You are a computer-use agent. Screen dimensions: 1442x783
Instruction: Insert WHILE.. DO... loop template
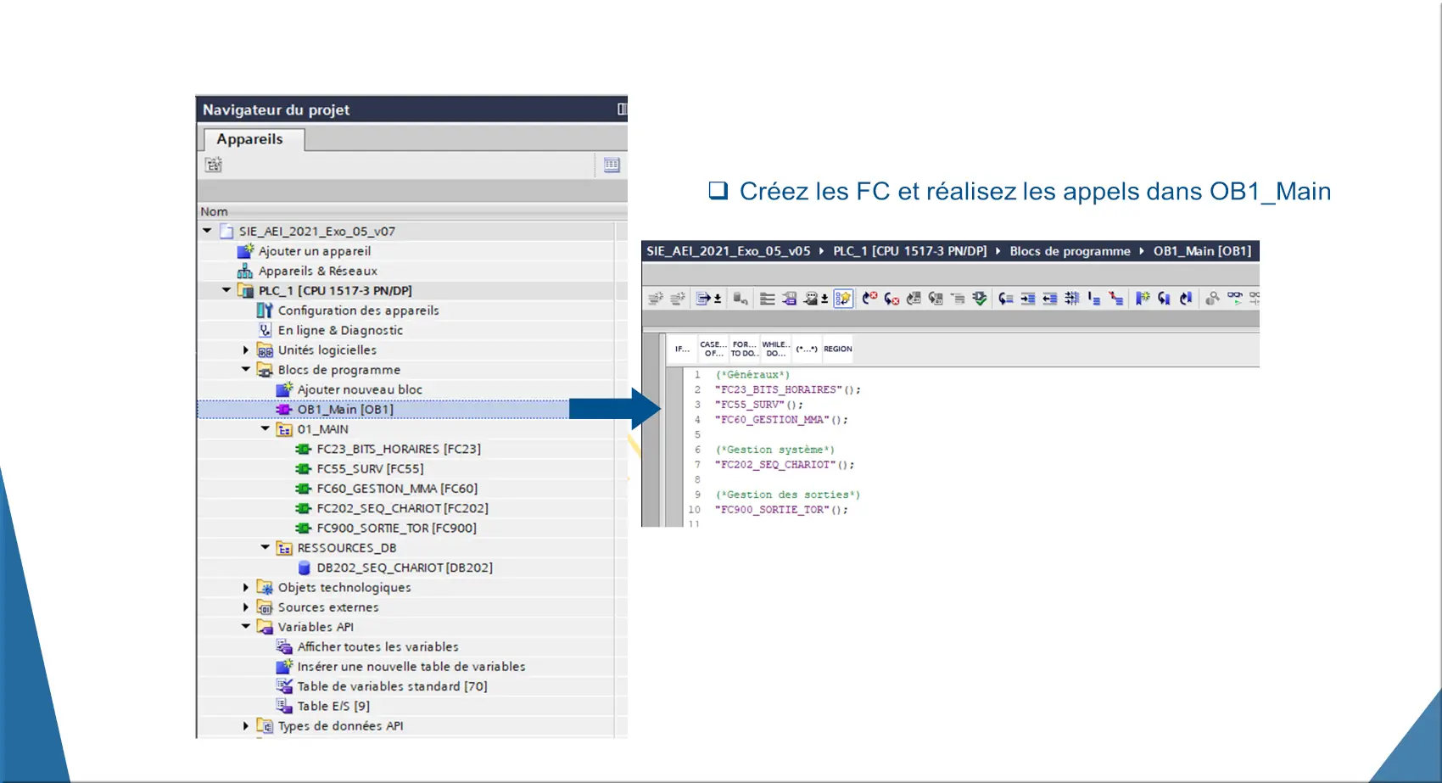(x=775, y=349)
